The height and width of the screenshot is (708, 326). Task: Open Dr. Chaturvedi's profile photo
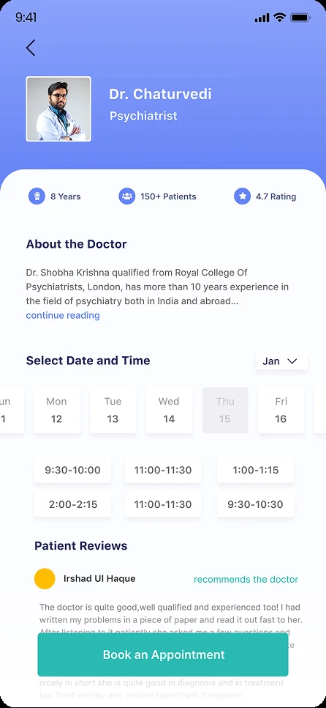click(x=58, y=108)
